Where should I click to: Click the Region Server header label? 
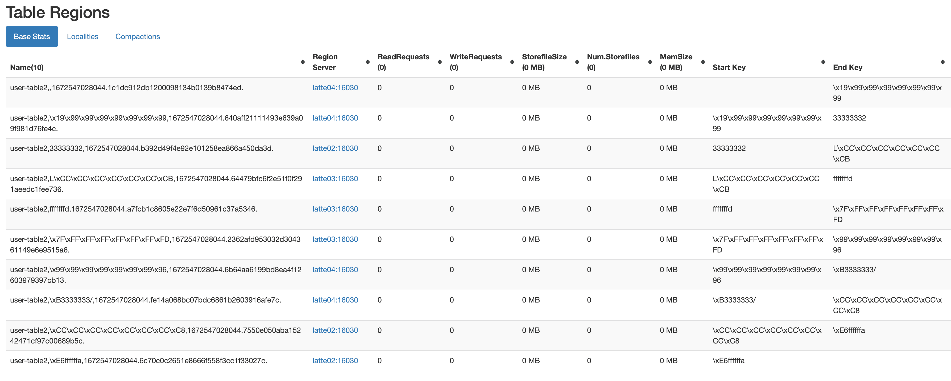tap(325, 62)
